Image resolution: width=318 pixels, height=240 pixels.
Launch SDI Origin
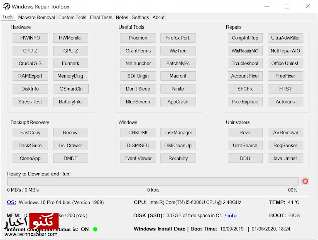click(138, 76)
